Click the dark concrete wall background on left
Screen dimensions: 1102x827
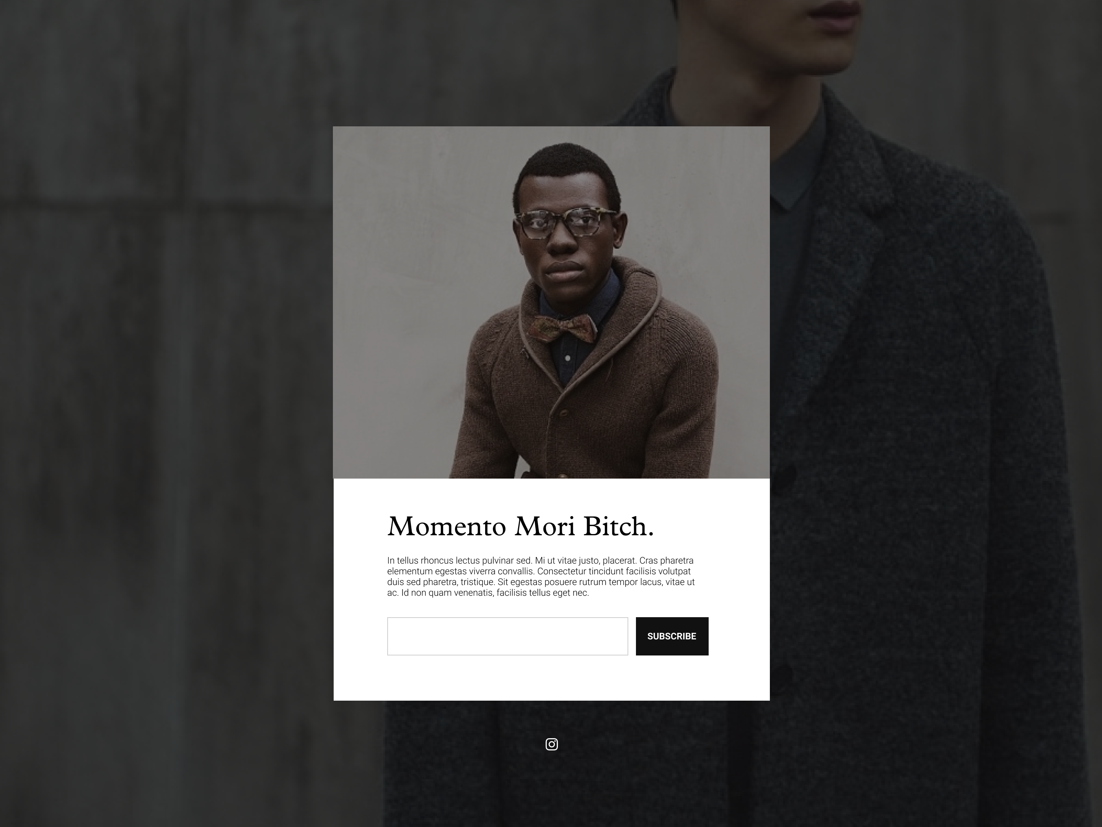[165, 399]
